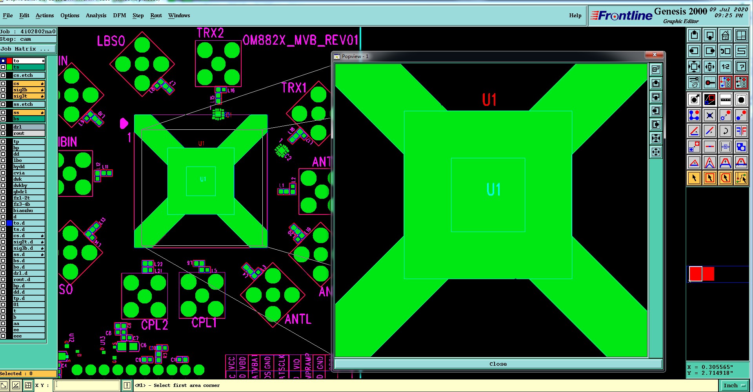Click the rotate curved arrow icon
Screen dimensions: 753x392
tap(726, 131)
